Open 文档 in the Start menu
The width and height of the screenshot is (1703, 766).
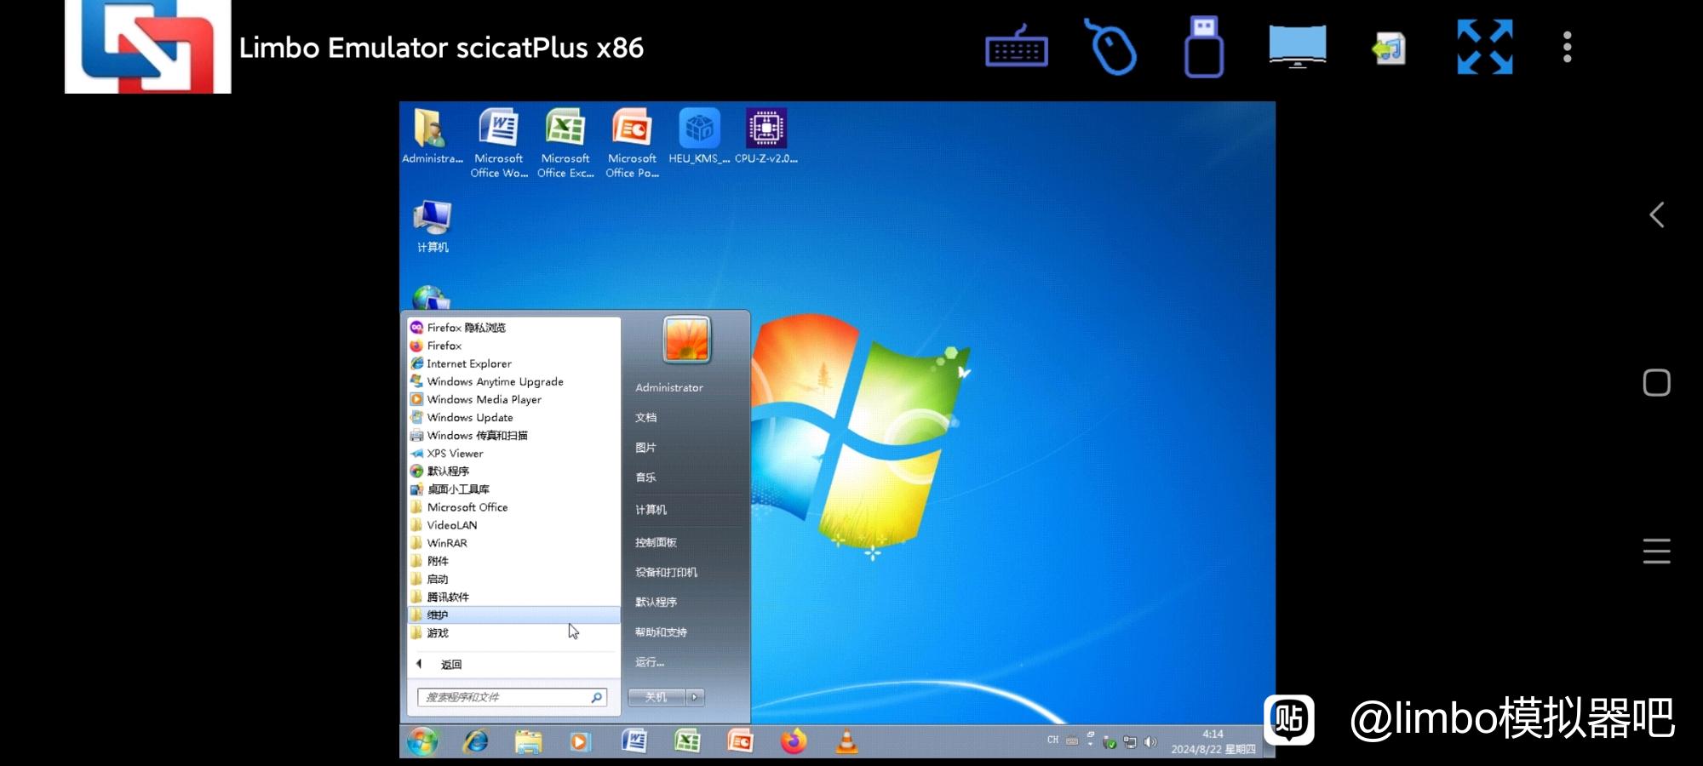tap(645, 417)
